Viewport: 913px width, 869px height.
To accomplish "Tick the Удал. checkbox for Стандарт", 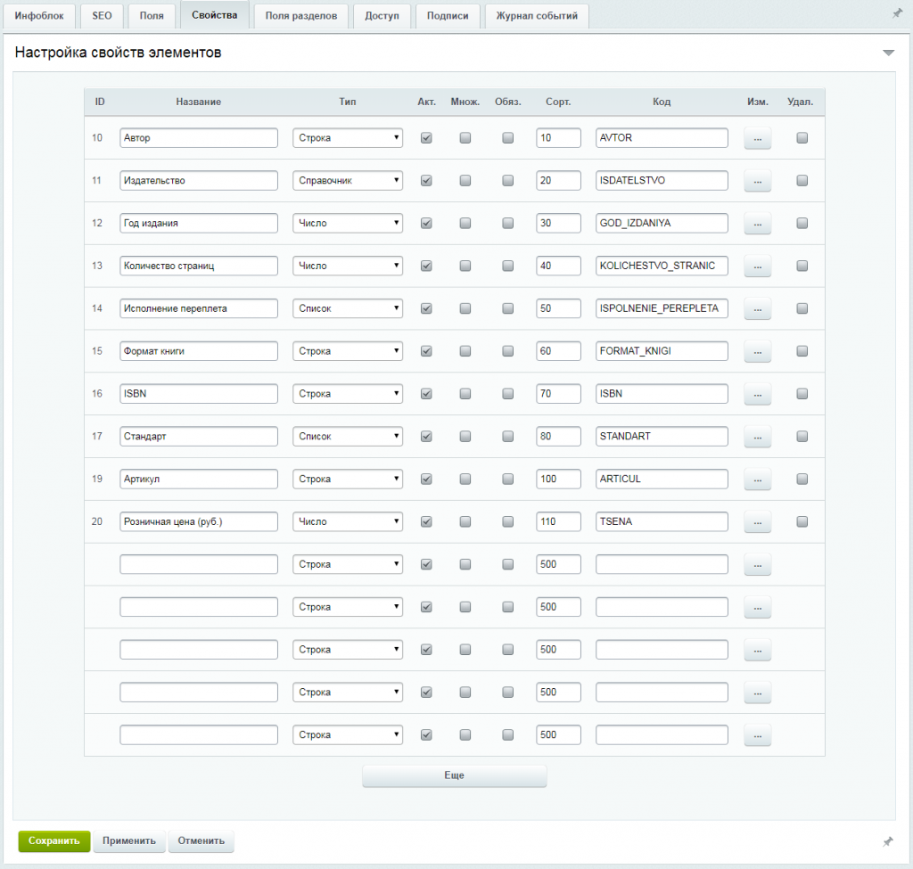I will (802, 436).
